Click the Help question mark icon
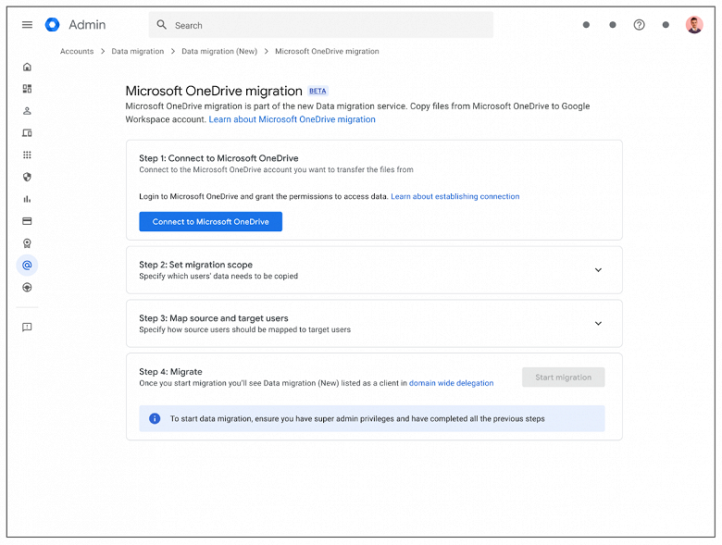The height and width of the screenshot is (545, 722). pyautogui.click(x=639, y=25)
